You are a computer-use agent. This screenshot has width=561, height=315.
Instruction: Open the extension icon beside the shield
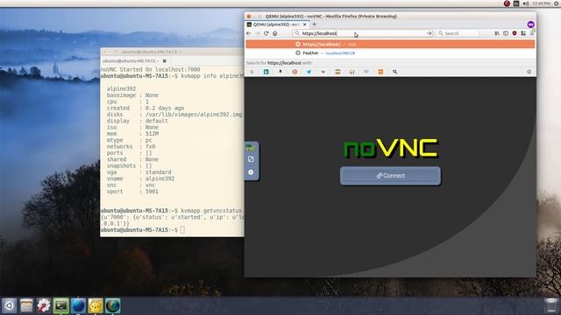523,33
